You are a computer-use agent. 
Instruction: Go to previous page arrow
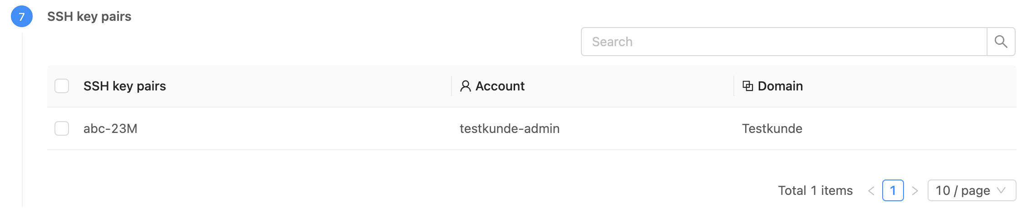click(871, 190)
